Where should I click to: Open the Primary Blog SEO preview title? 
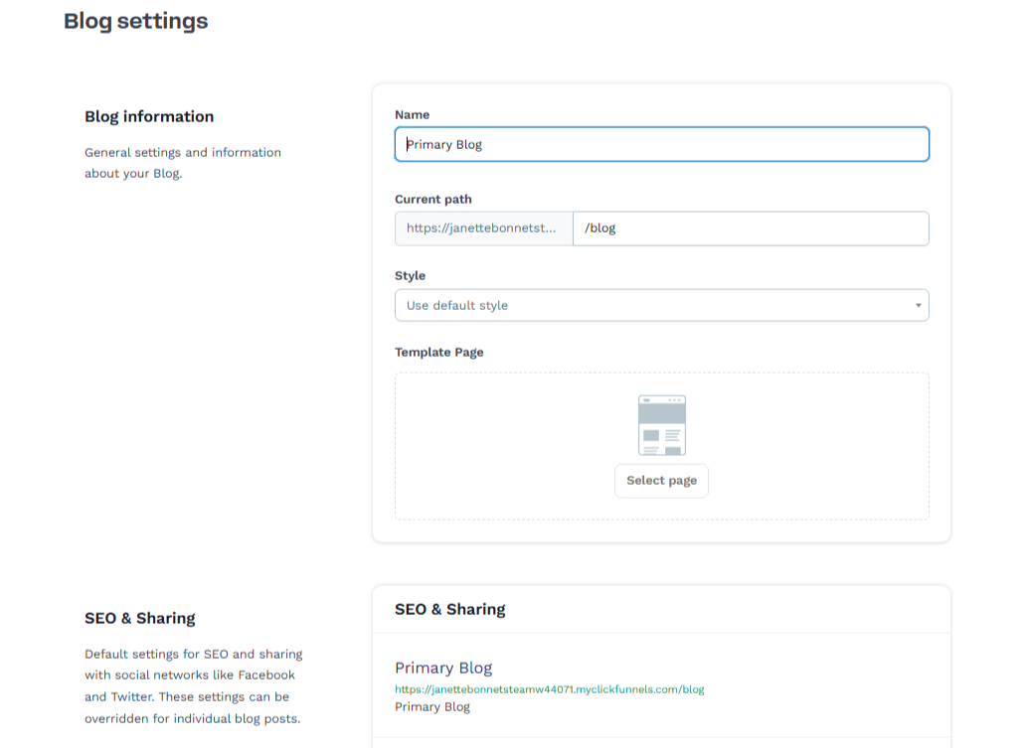click(443, 668)
